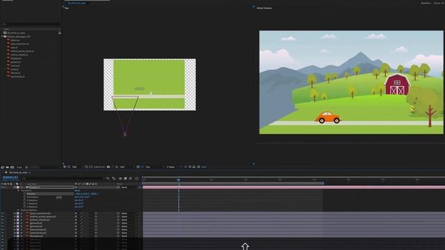Toggle the quality switch on layer 3
The height and width of the screenshot is (250, 445).
click(82, 217)
